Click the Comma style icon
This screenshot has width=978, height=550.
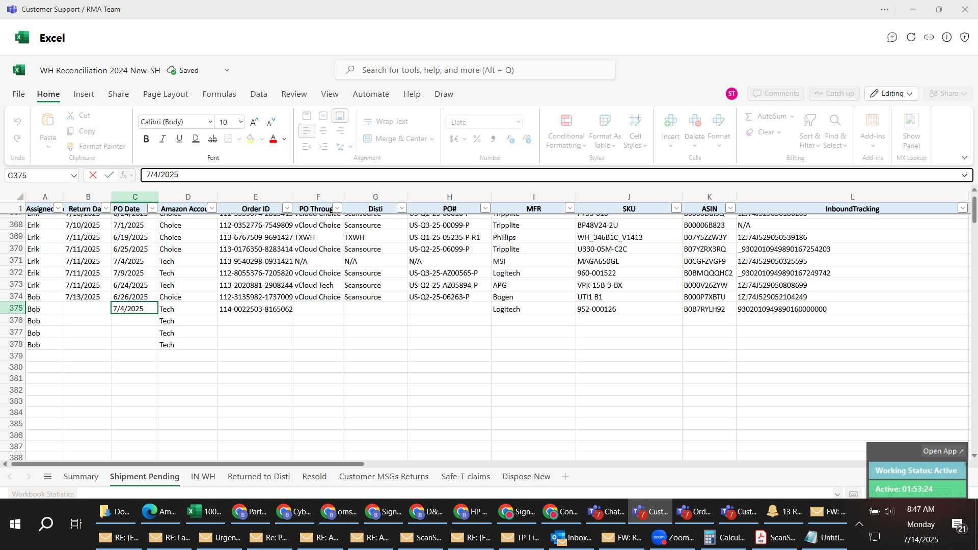[x=493, y=139]
